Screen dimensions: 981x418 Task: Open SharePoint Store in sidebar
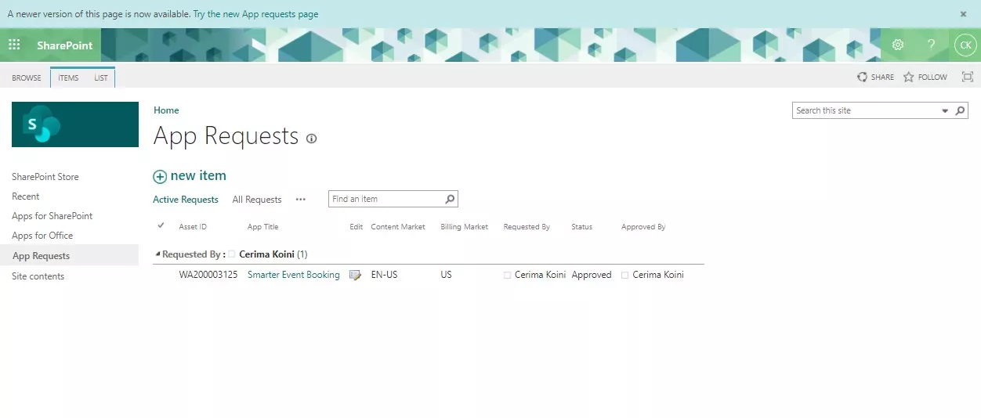[x=45, y=177]
